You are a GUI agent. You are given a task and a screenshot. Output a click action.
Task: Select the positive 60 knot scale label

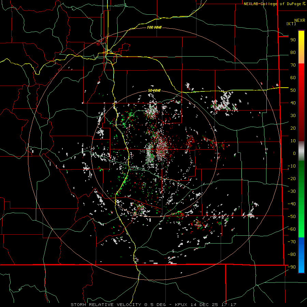[293, 78]
